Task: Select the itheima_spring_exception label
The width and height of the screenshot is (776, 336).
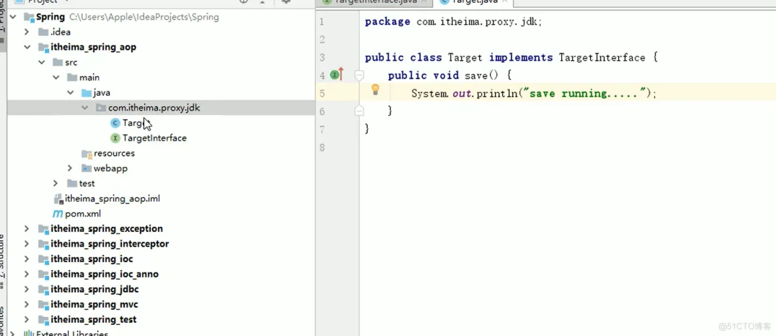Action: click(x=107, y=229)
